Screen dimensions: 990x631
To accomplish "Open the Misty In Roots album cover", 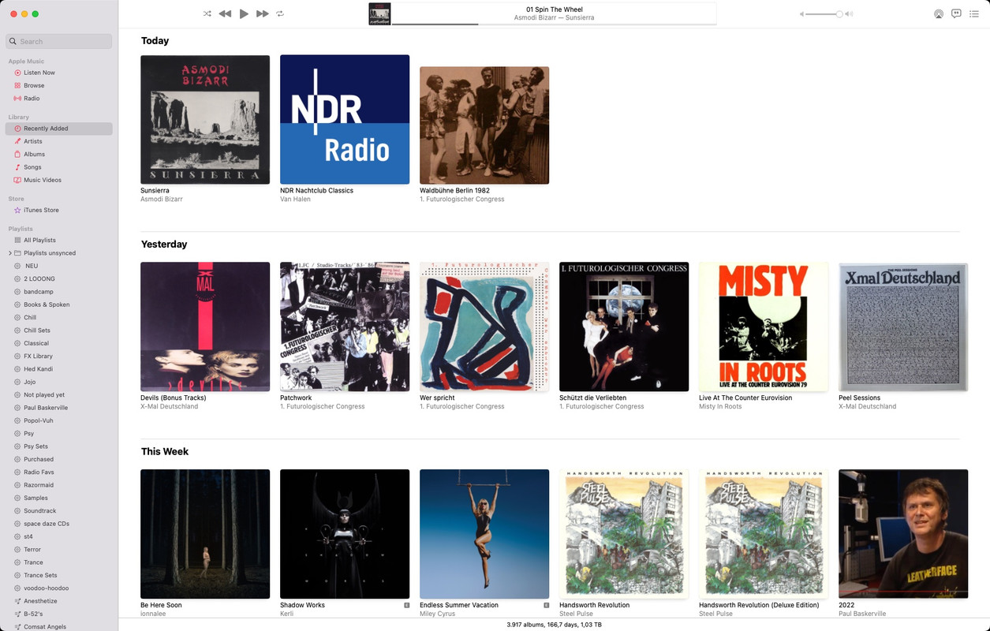I will point(764,327).
